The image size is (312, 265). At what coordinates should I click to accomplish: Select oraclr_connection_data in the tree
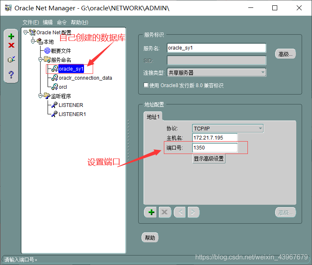pos(85,78)
